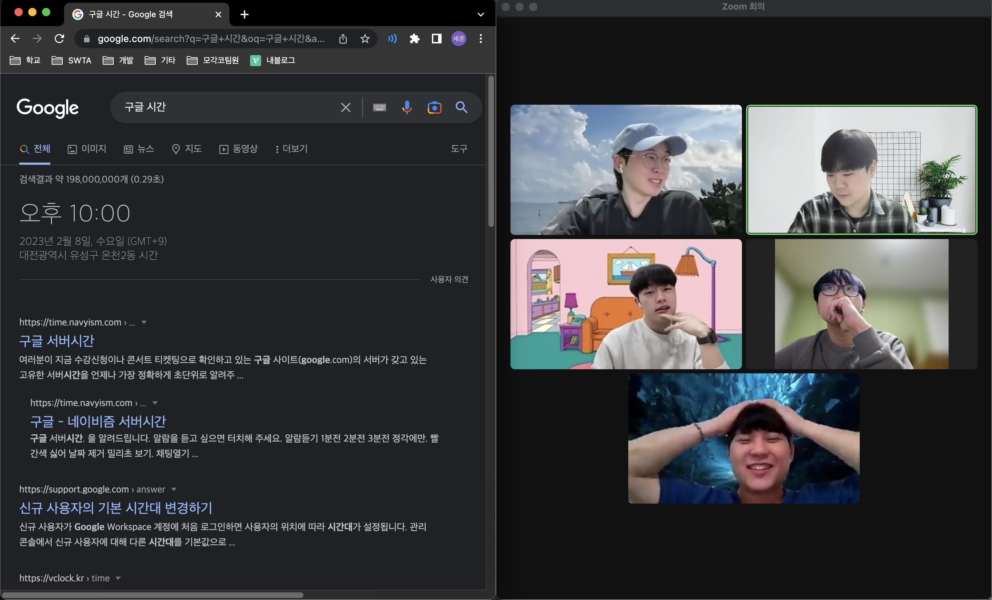This screenshot has height=600, width=992.
Task: Click the 도구 tools button
Action: (459, 149)
